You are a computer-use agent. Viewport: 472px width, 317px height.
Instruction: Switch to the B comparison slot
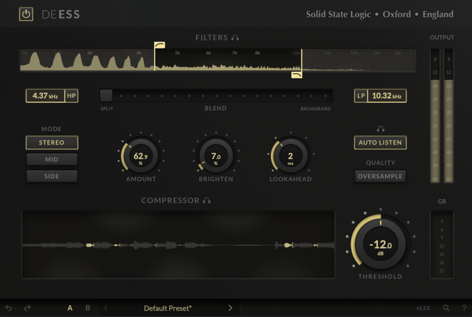click(x=88, y=308)
